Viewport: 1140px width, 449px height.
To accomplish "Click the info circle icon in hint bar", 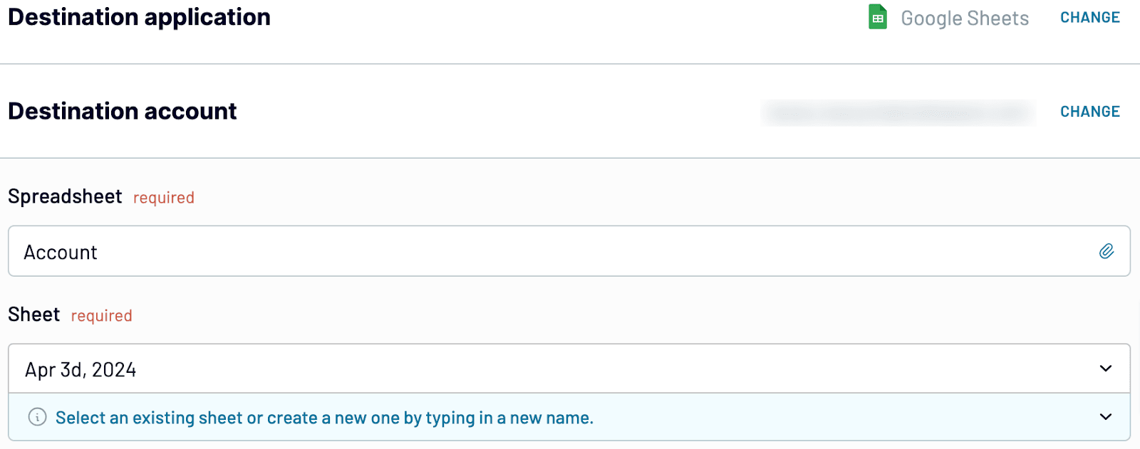I will click(37, 417).
